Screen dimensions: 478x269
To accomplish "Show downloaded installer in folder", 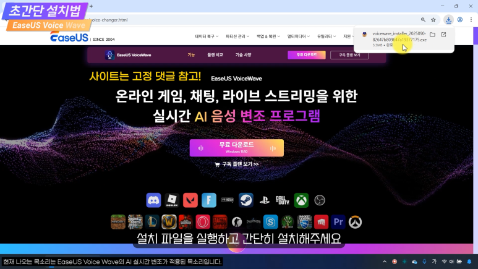I will point(432,35).
